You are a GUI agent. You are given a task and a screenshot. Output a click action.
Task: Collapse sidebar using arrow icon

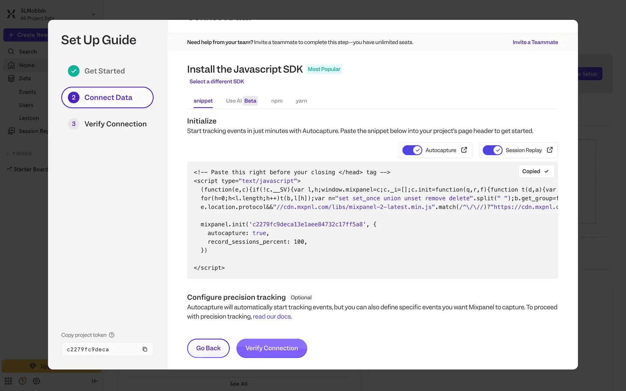[95, 381]
